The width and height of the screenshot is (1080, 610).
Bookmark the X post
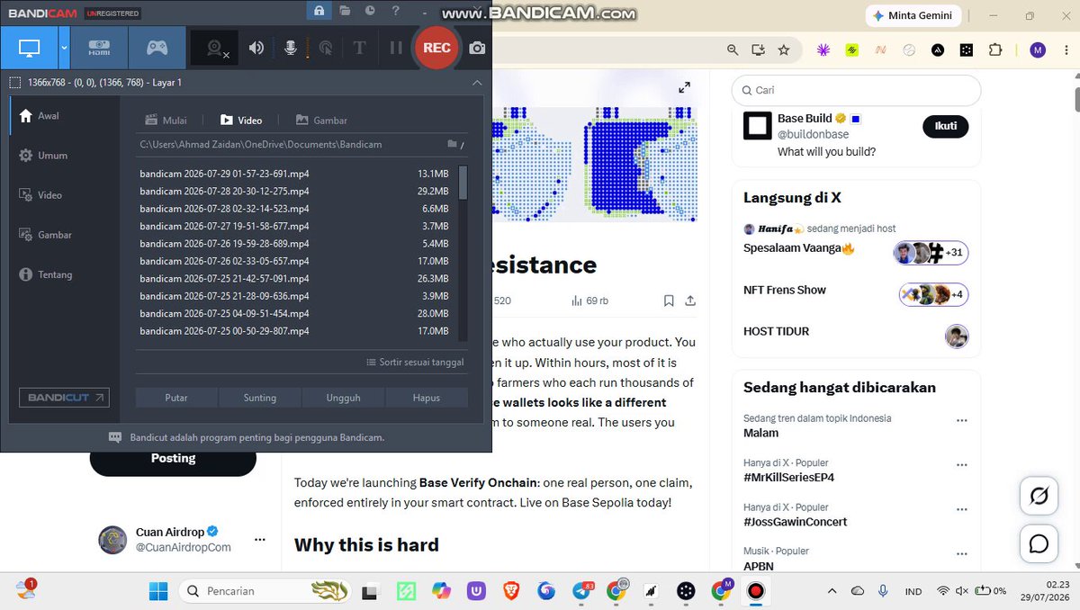(669, 301)
